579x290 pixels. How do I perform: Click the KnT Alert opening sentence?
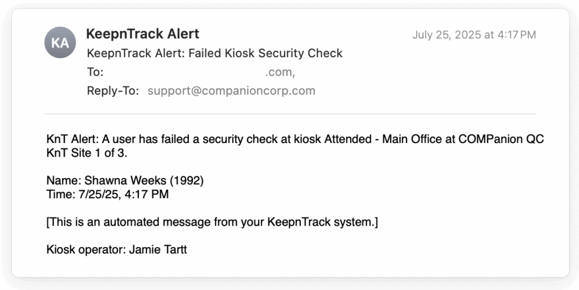pyautogui.click(x=295, y=146)
